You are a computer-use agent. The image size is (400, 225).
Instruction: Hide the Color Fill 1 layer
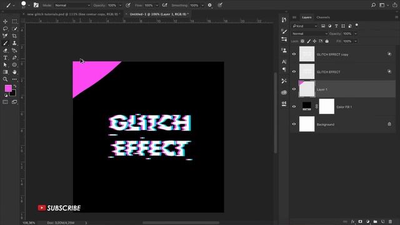click(x=294, y=107)
